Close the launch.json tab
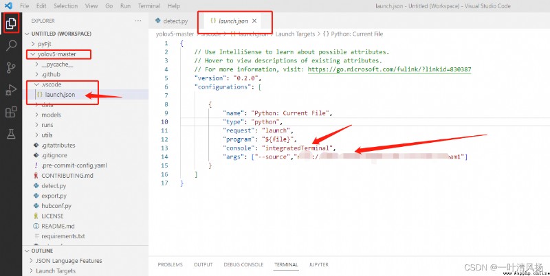The width and height of the screenshot is (550, 276). [x=254, y=21]
